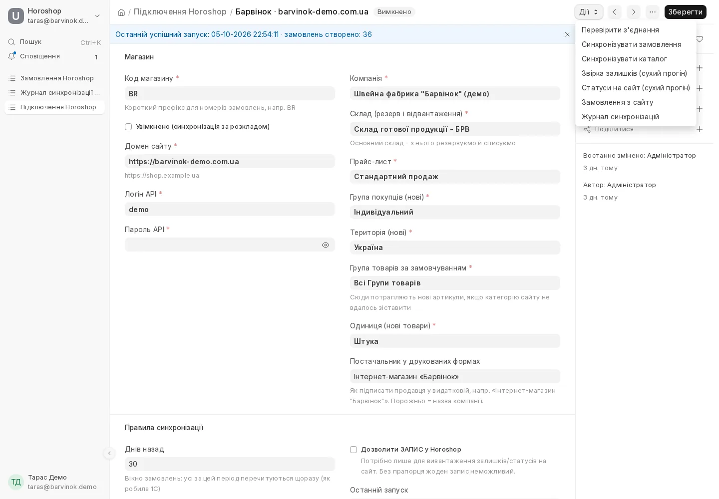
Task: Choose Синхронізувати каталог menu item
Action: (x=636, y=59)
